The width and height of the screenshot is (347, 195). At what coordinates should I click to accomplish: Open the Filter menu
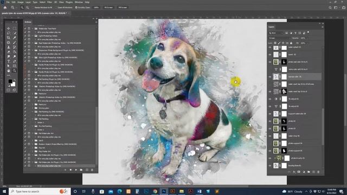pyautogui.click(x=49, y=2)
